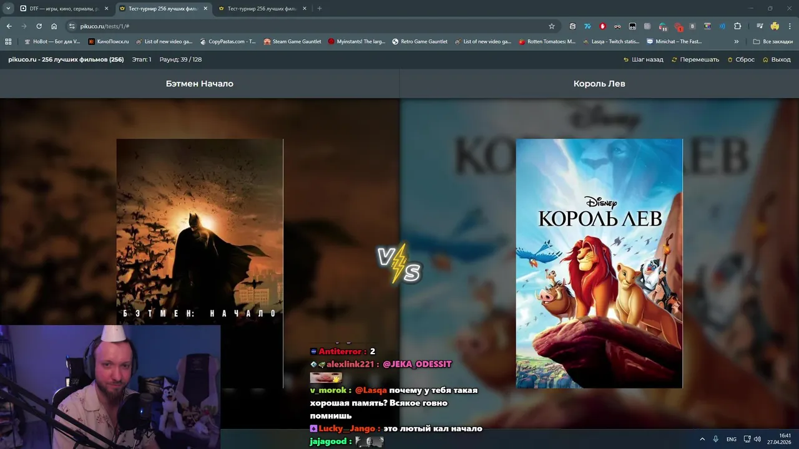Open the red hand blocker extension
This screenshot has width=799, height=449.
tap(602, 26)
